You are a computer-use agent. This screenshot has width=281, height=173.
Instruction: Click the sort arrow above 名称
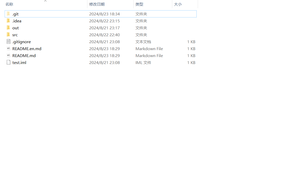(46, 1)
